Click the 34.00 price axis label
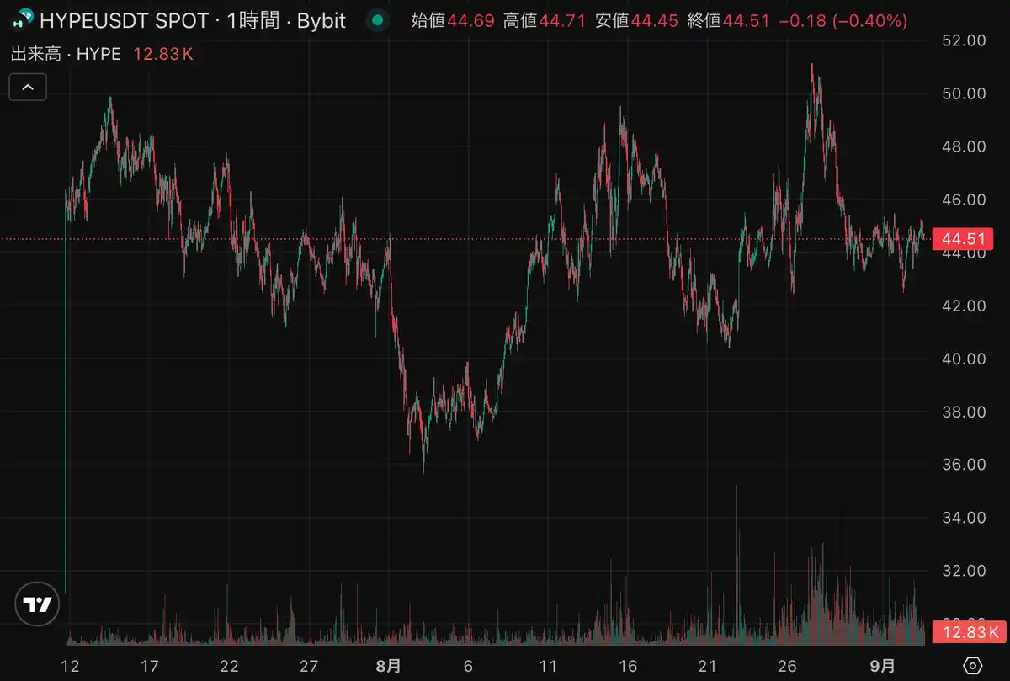 pyautogui.click(x=964, y=518)
